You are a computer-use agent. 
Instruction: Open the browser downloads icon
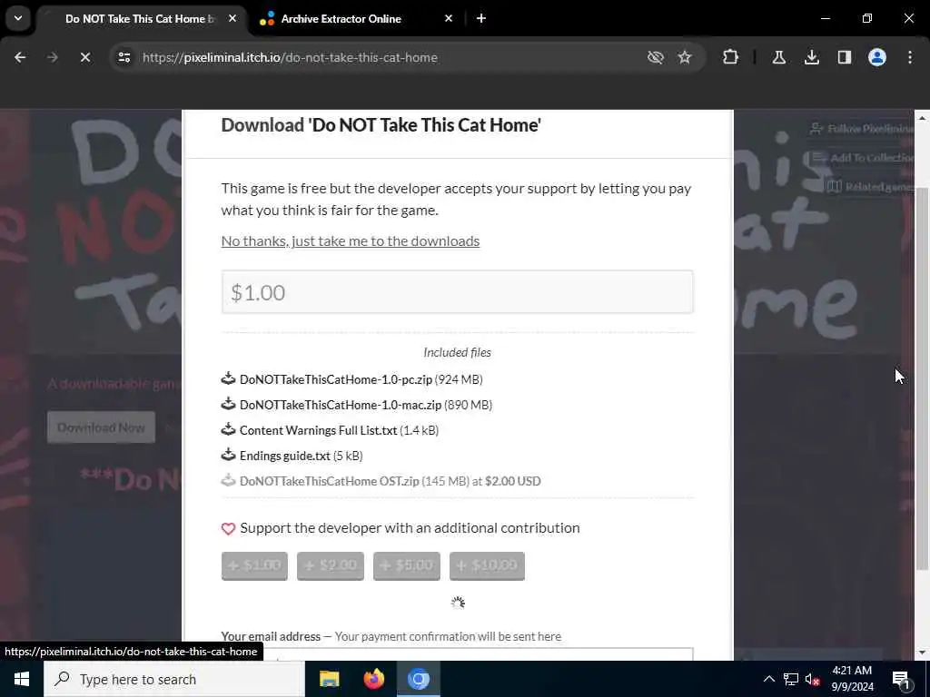[811, 57]
